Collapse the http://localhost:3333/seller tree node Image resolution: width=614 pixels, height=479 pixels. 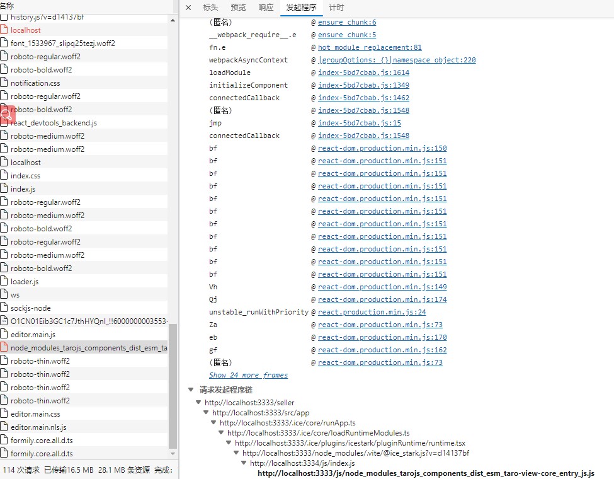pos(198,402)
